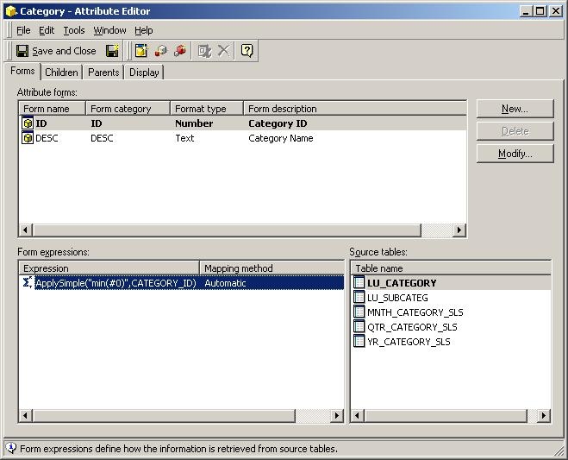568x460 pixels.
Task: Sort by the Form category column header
Action: [127, 109]
